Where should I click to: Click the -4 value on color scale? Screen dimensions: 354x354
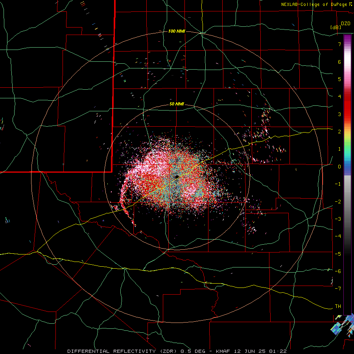tap(338, 236)
